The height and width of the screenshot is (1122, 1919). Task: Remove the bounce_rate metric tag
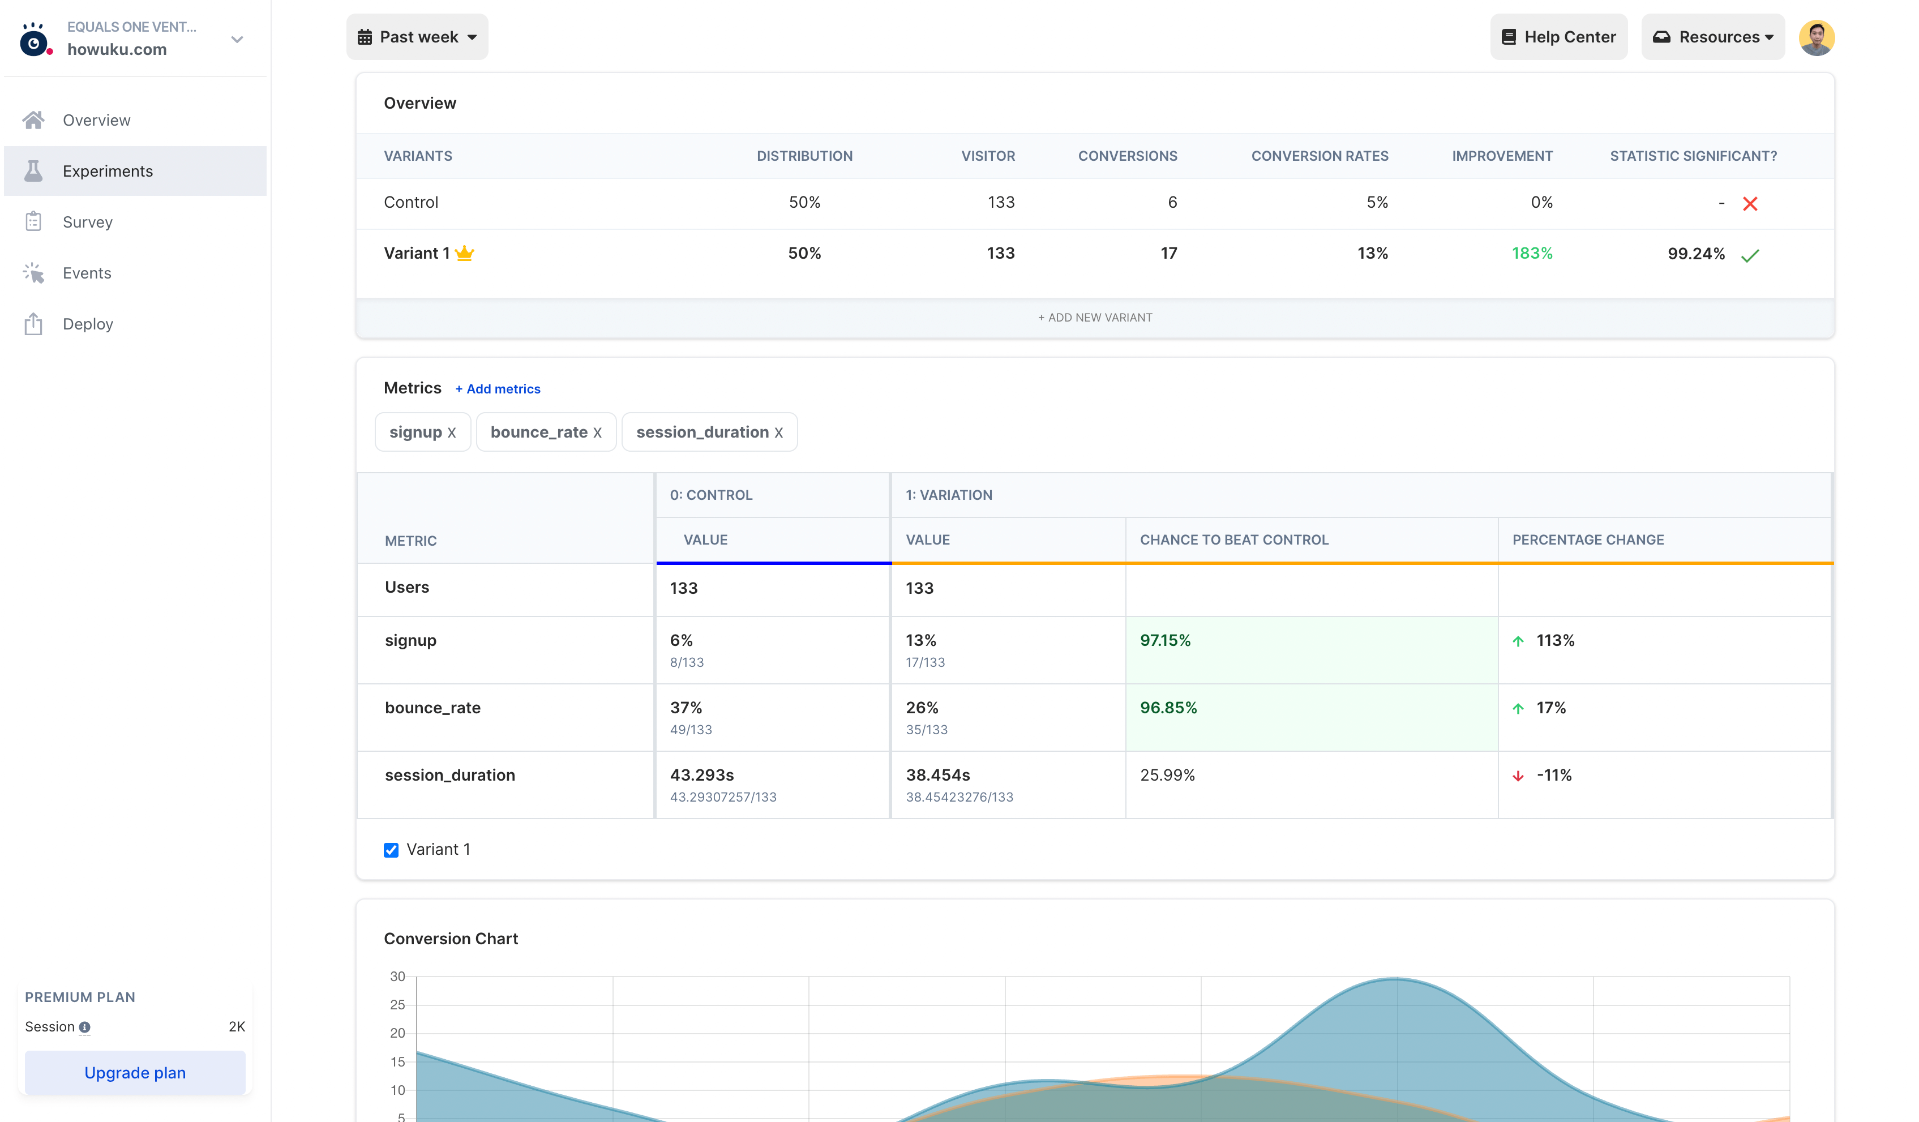(x=597, y=432)
